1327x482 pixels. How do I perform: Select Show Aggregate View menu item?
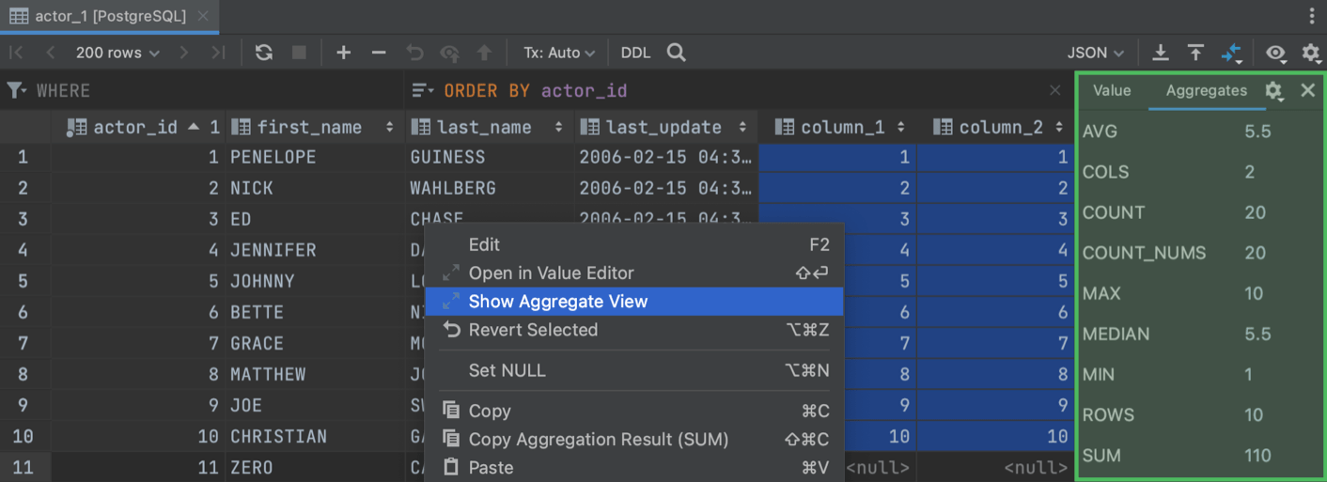click(558, 302)
